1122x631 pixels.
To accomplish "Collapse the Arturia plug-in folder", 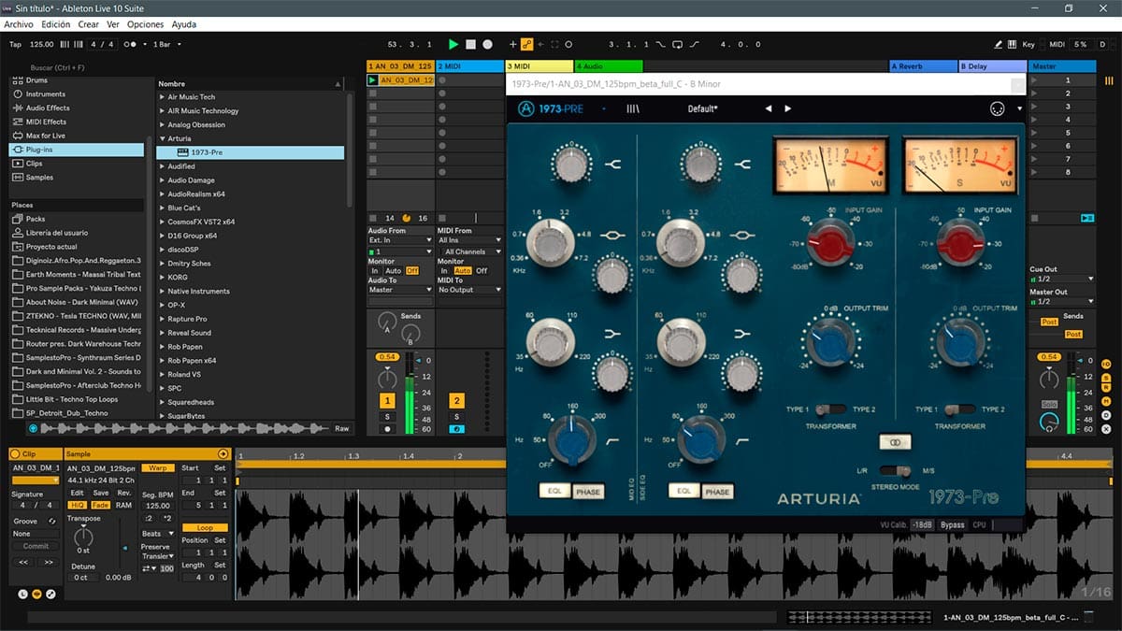I will pyautogui.click(x=162, y=138).
